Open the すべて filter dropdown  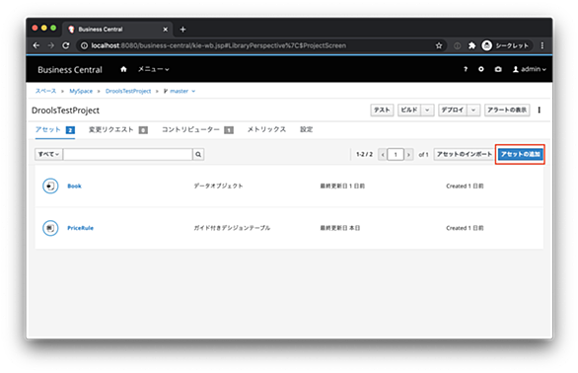48,154
